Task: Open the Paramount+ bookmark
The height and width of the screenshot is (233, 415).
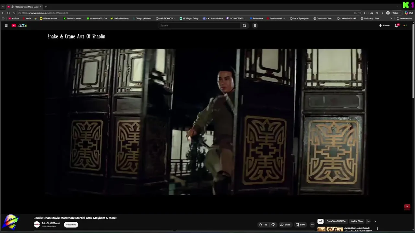Action: pos(256,18)
